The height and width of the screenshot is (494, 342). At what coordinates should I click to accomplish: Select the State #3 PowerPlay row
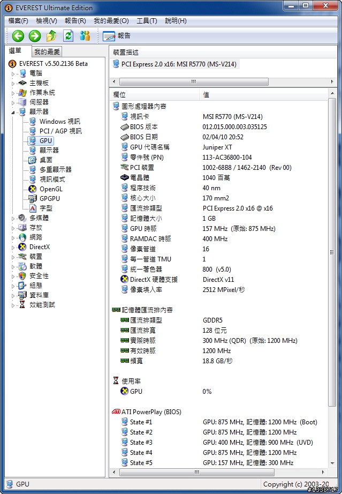pyautogui.click(x=218, y=443)
